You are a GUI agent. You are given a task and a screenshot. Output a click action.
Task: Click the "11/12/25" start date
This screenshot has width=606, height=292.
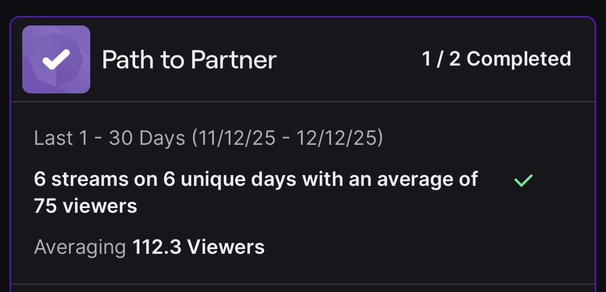[235, 138]
